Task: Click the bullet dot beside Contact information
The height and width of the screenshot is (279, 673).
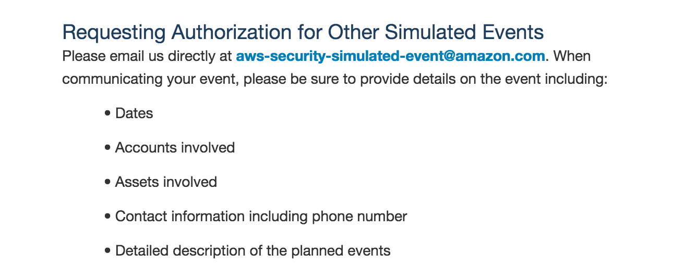Action: pyautogui.click(x=107, y=217)
